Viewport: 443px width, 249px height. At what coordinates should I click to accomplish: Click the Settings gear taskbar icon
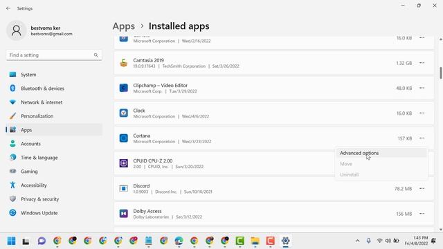[286, 241]
